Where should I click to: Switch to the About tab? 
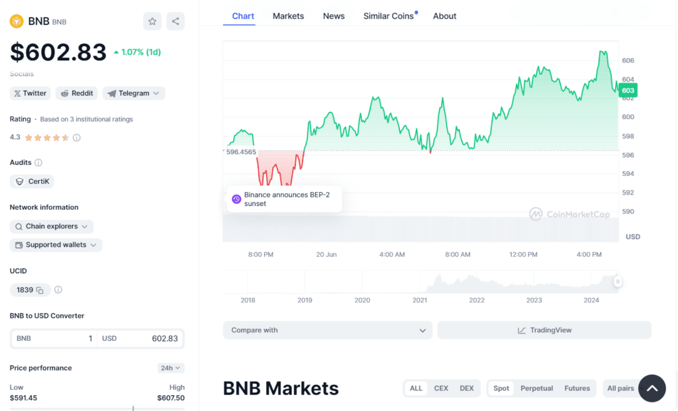444,16
